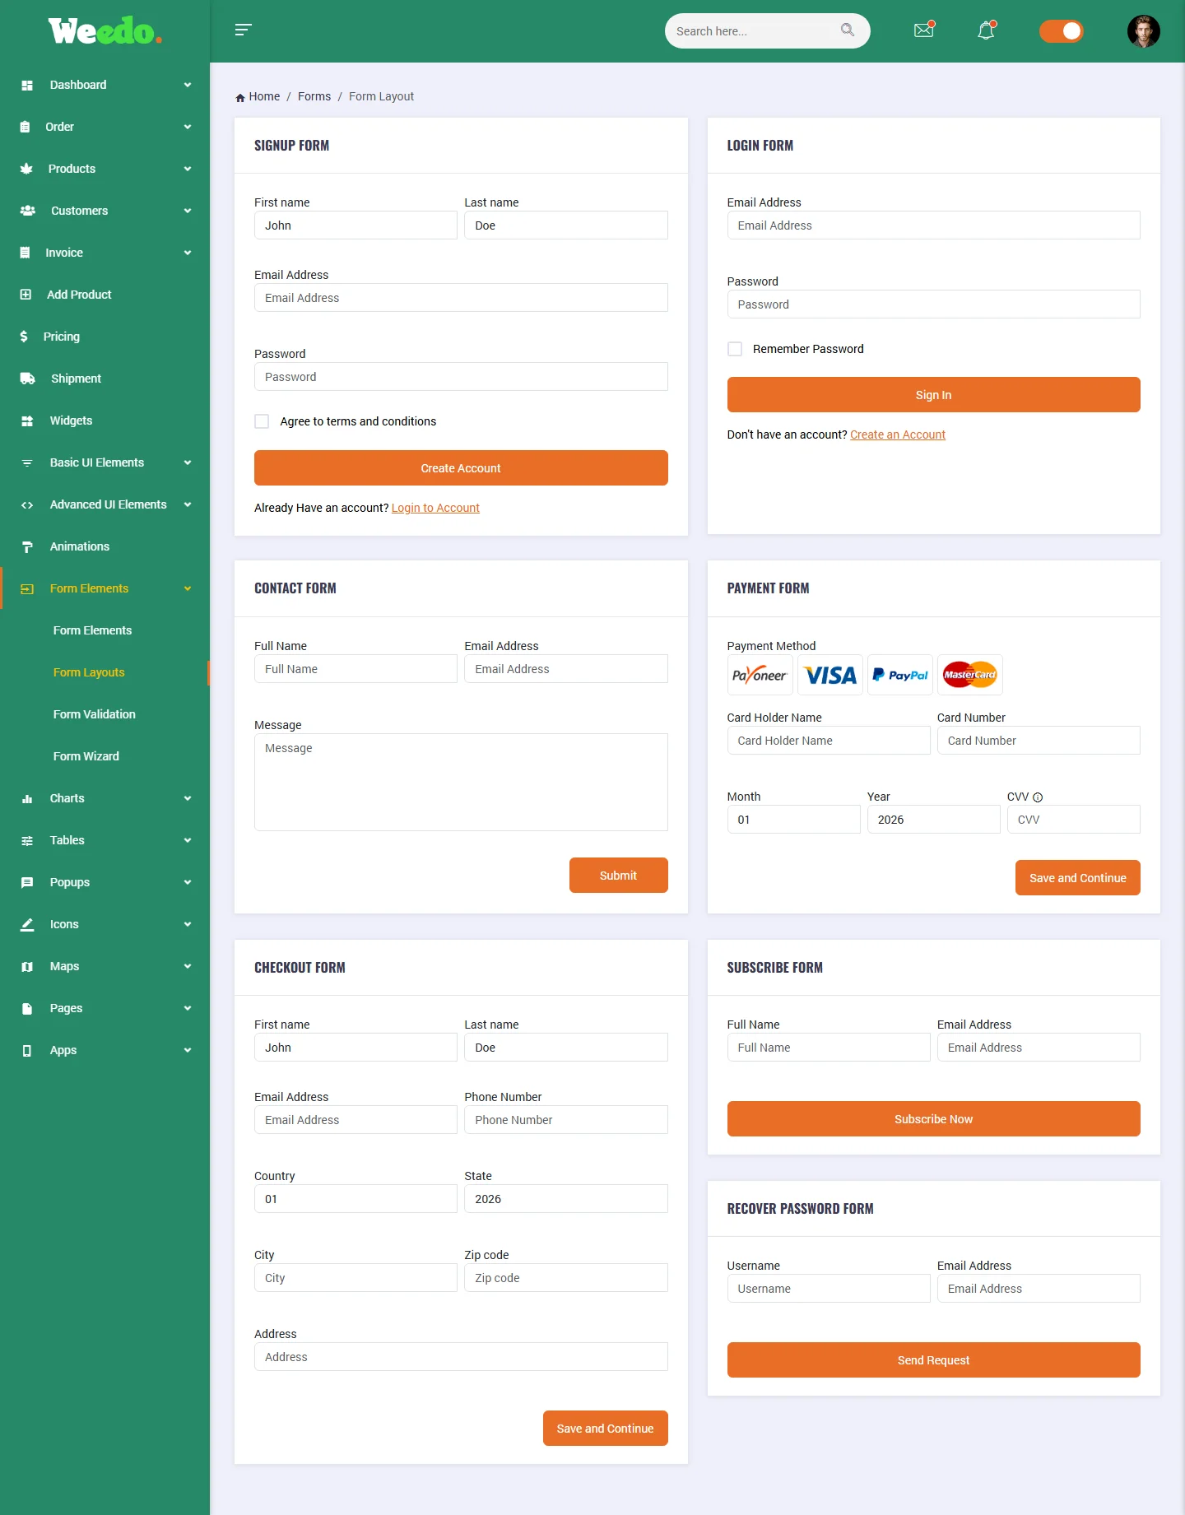Go to Forms breadcrumb
The image size is (1185, 1515).
(314, 96)
